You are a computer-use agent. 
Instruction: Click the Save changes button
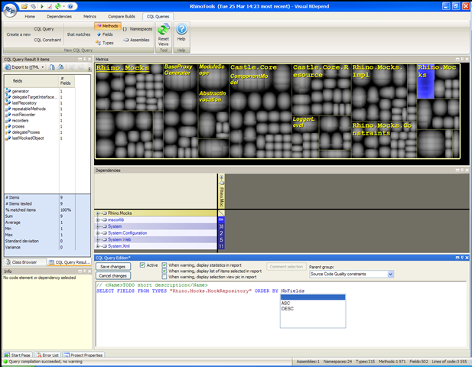[x=113, y=267]
